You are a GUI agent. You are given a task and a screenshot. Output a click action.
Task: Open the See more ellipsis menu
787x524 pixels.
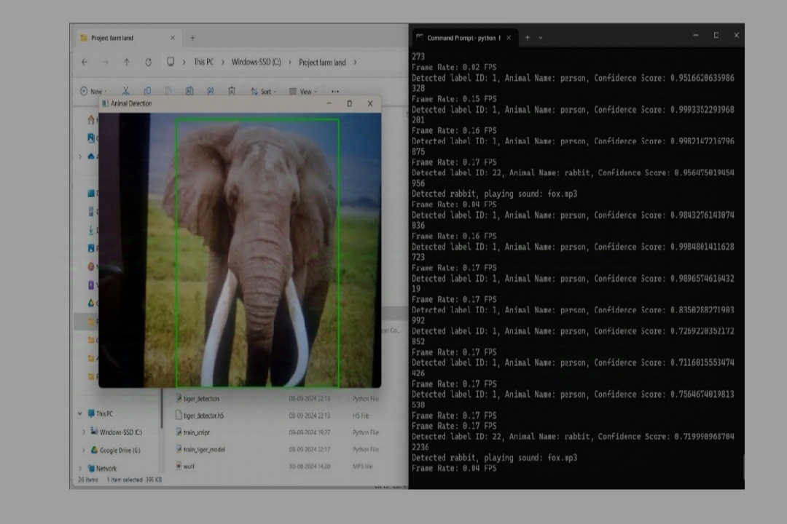(335, 91)
